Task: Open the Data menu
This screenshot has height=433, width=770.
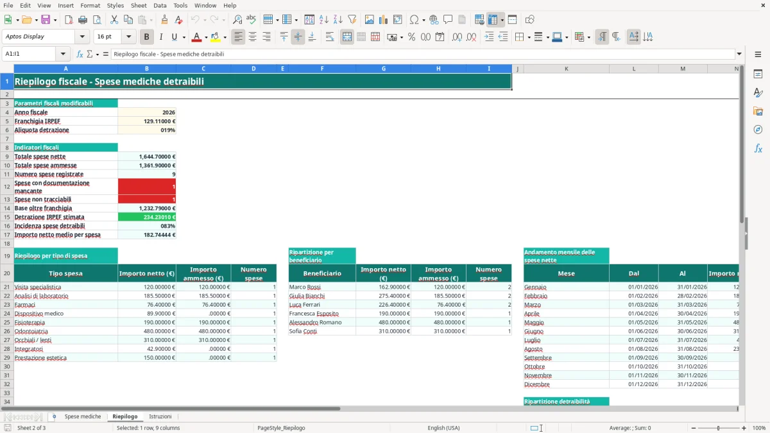Action: tap(160, 5)
